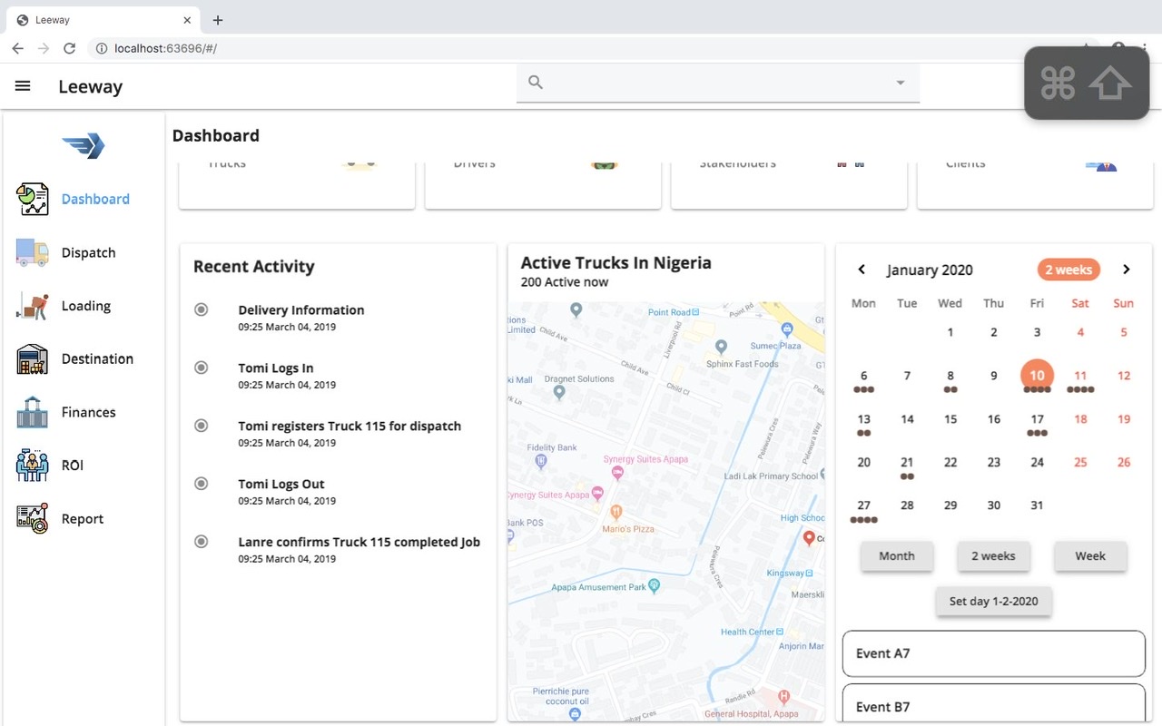Click the Month view button
This screenshot has height=726, width=1162.
pos(897,555)
